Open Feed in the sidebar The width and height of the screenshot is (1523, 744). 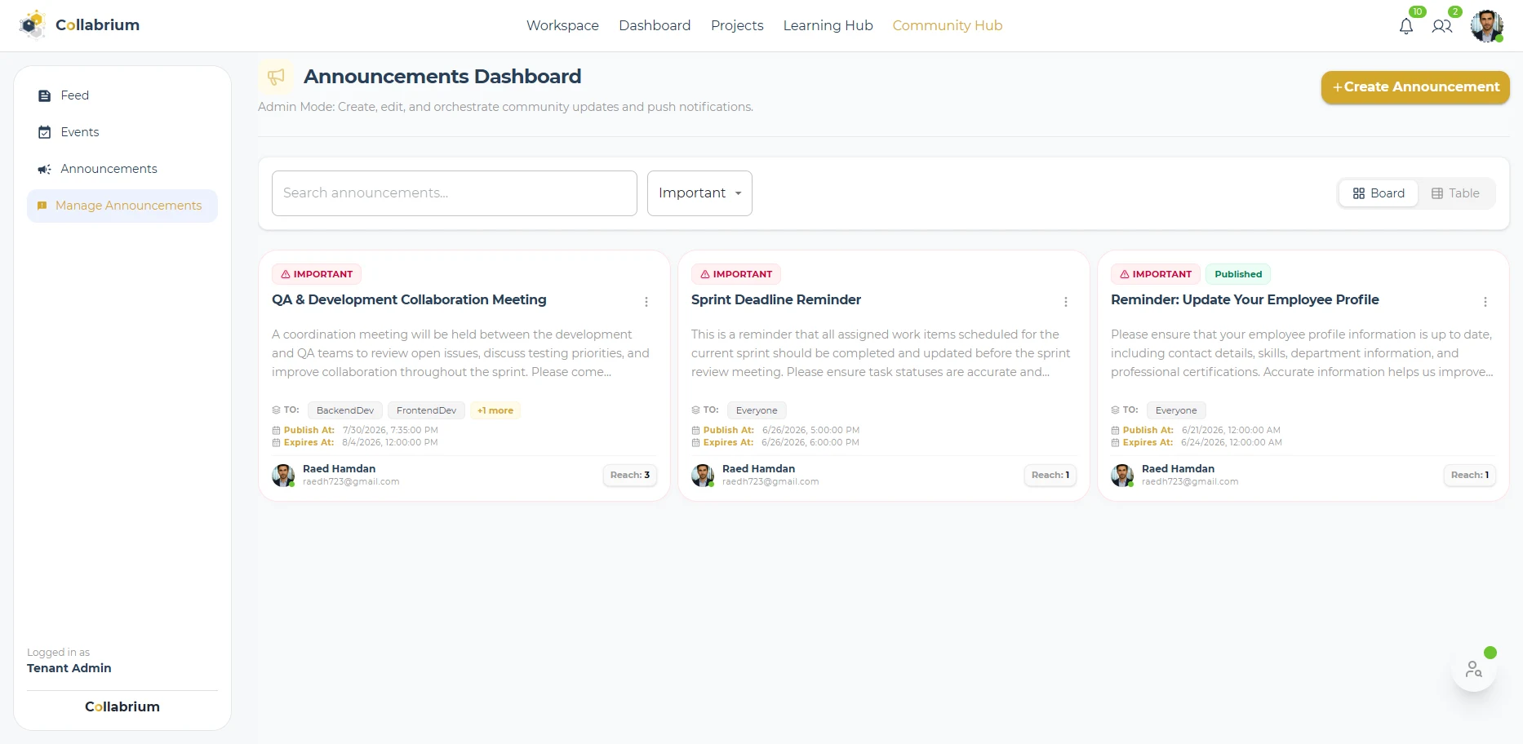tap(122, 95)
